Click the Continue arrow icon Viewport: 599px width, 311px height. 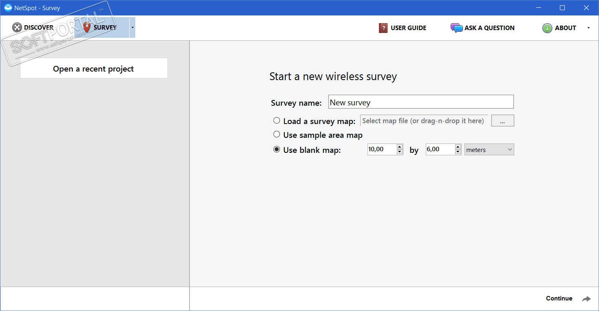point(586,299)
